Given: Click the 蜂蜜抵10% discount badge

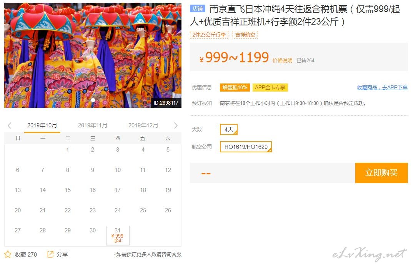Looking at the screenshot, I should (x=235, y=87).
